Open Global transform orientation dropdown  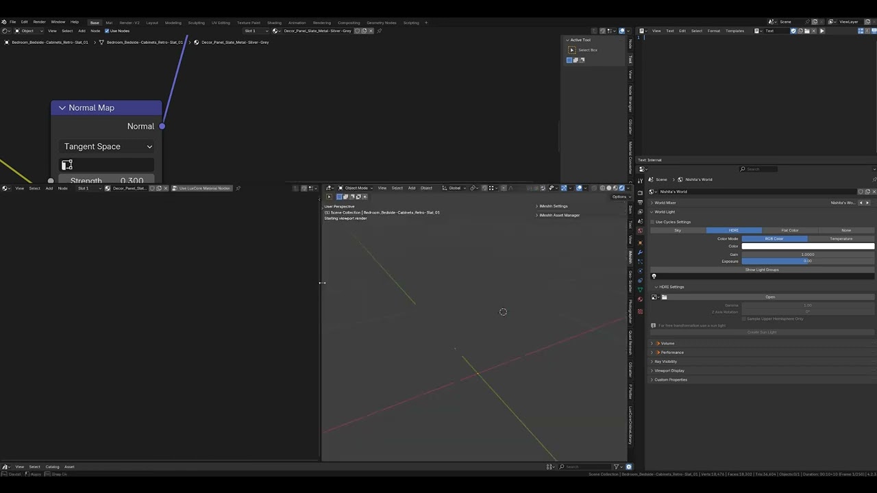tap(454, 188)
